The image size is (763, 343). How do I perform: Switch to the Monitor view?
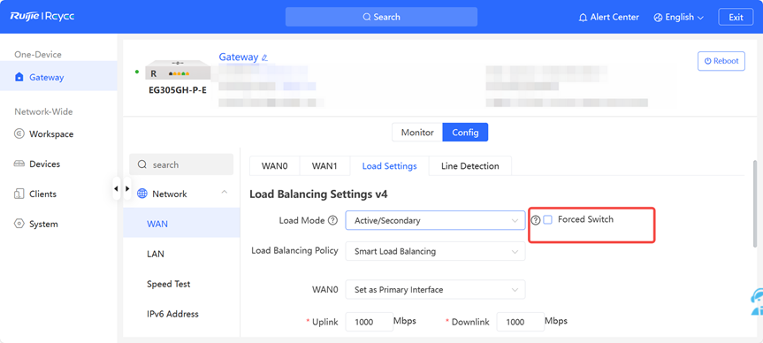pyautogui.click(x=417, y=133)
